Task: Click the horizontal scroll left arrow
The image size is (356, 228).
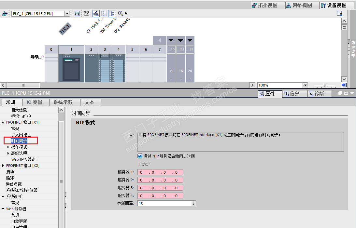Action: (3, 85)
